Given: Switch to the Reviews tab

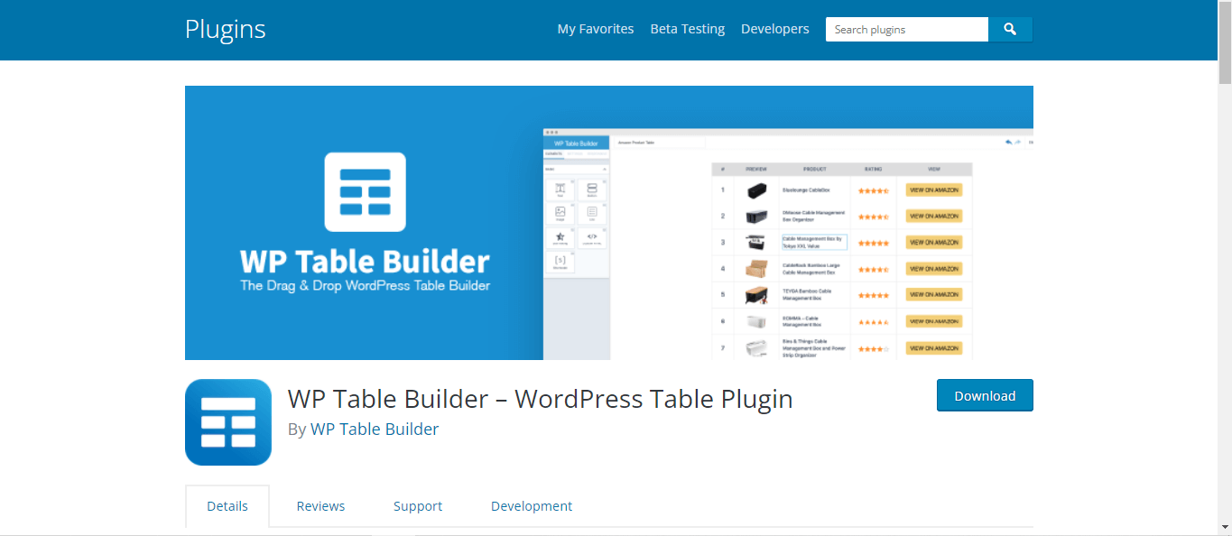Looking at the screenshot, I should [320, 505].
